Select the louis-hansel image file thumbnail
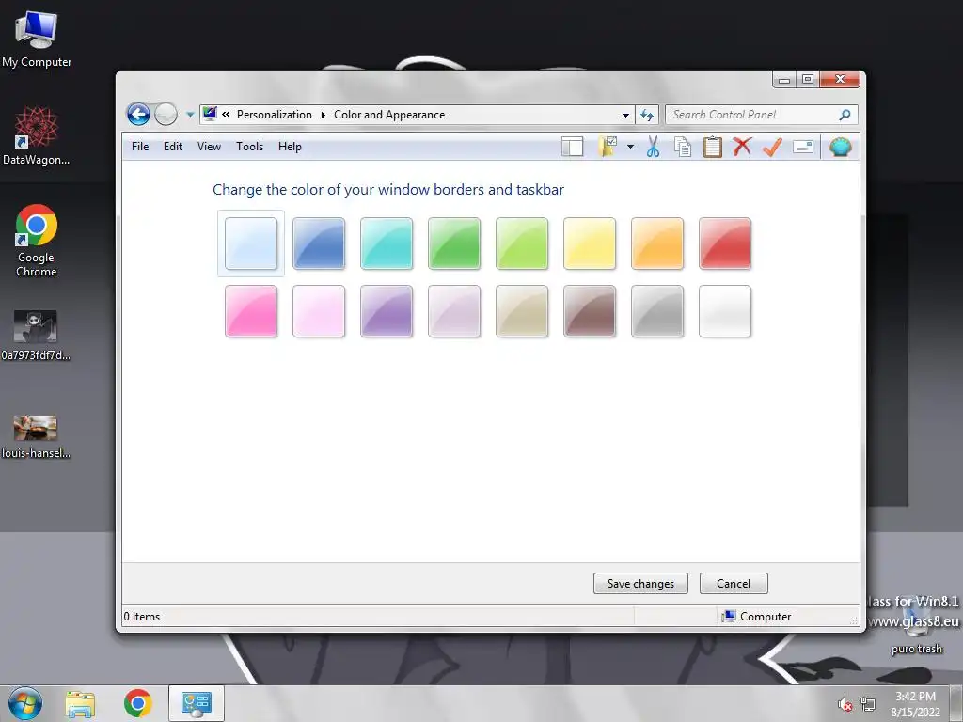The width and height of the screenshot is (963, 722). pyautogui.click(x=36, y=437)
